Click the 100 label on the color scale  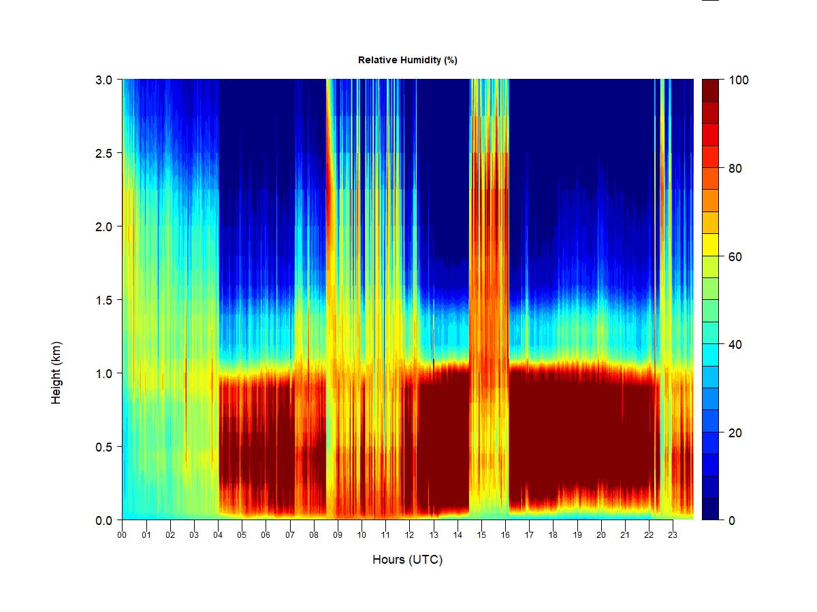739,80
